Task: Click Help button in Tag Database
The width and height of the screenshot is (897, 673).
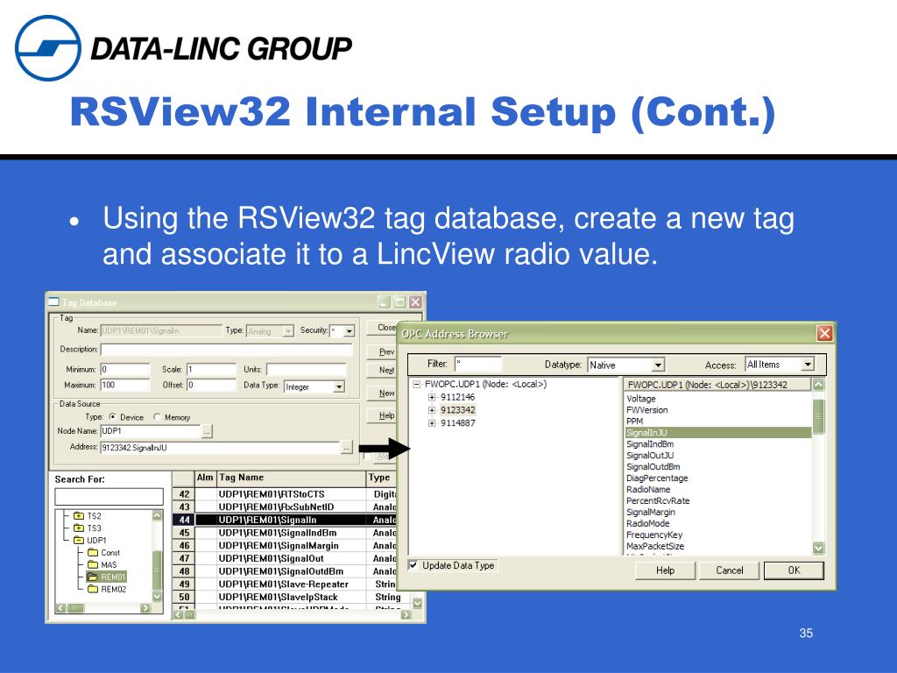Action: [382, 415]
